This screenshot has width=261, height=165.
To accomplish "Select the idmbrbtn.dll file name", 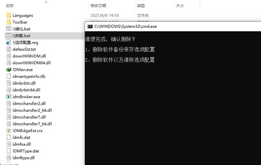I will coord(24,83).
